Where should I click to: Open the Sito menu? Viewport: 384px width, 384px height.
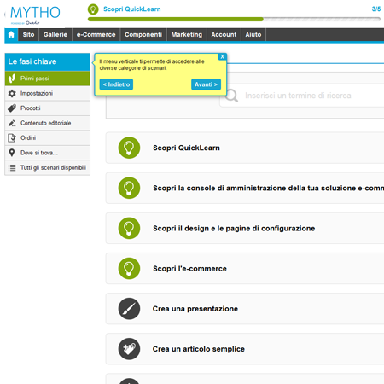click(x=28, y=35)
